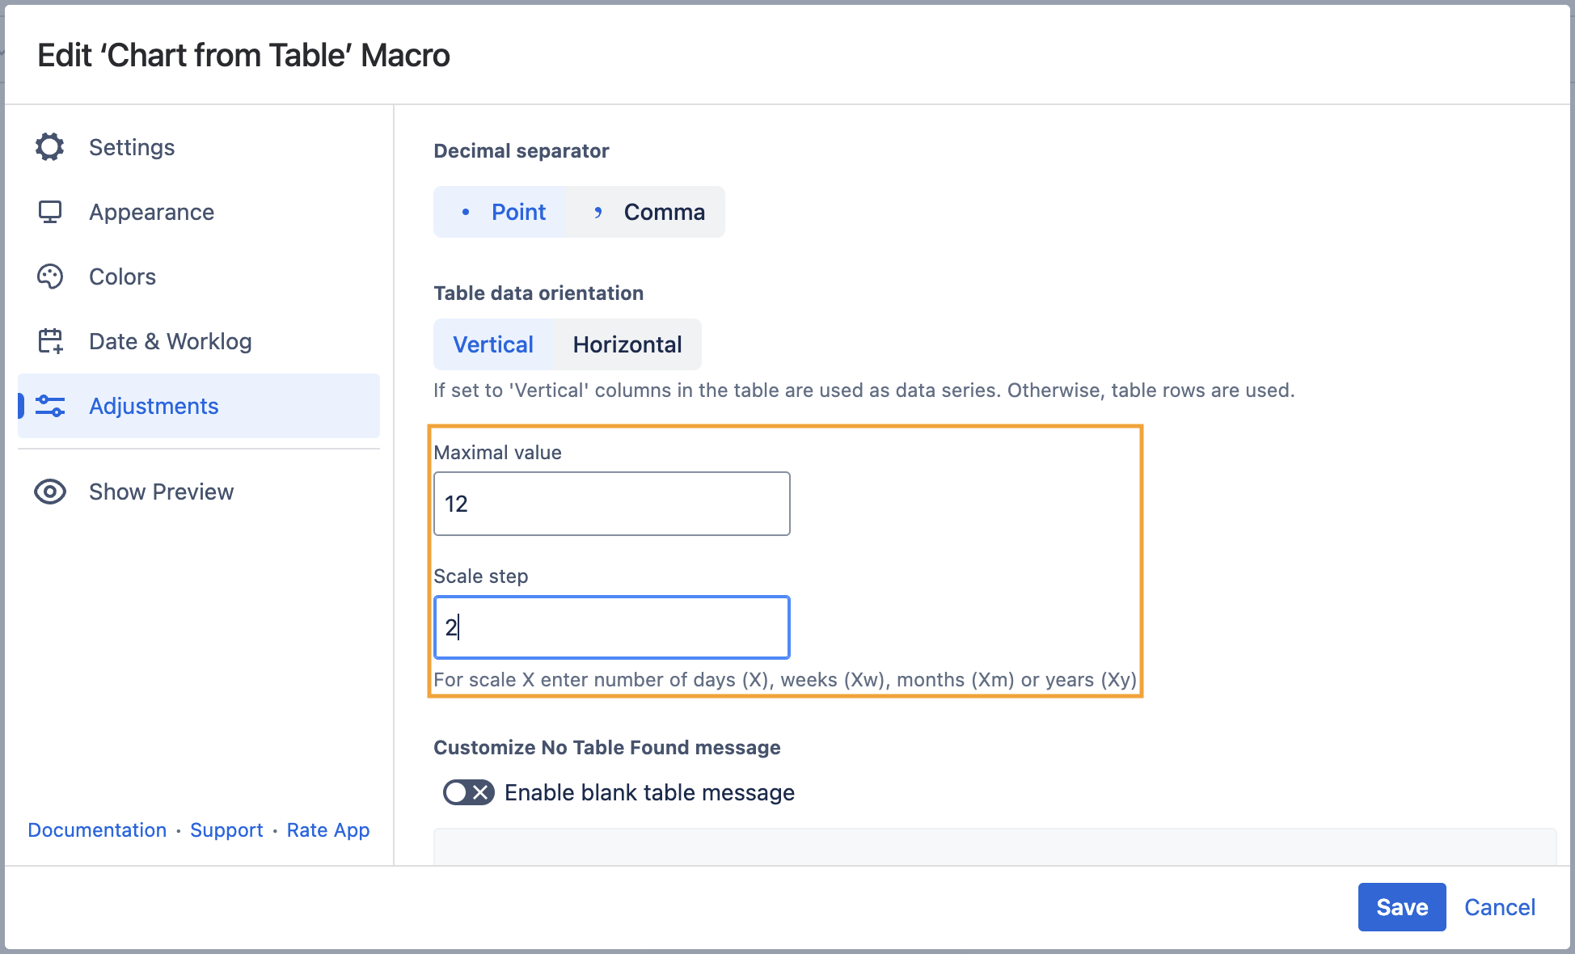Select Comma as decimal separator

(646, 212)
